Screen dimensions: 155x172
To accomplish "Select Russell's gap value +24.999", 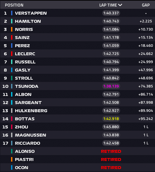I will coord(146,62).
